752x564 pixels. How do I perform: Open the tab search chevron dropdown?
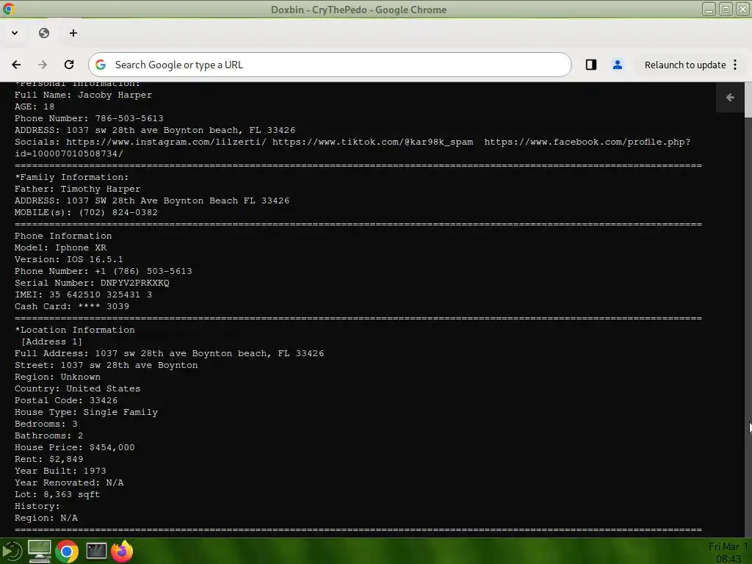click(15, 33)
